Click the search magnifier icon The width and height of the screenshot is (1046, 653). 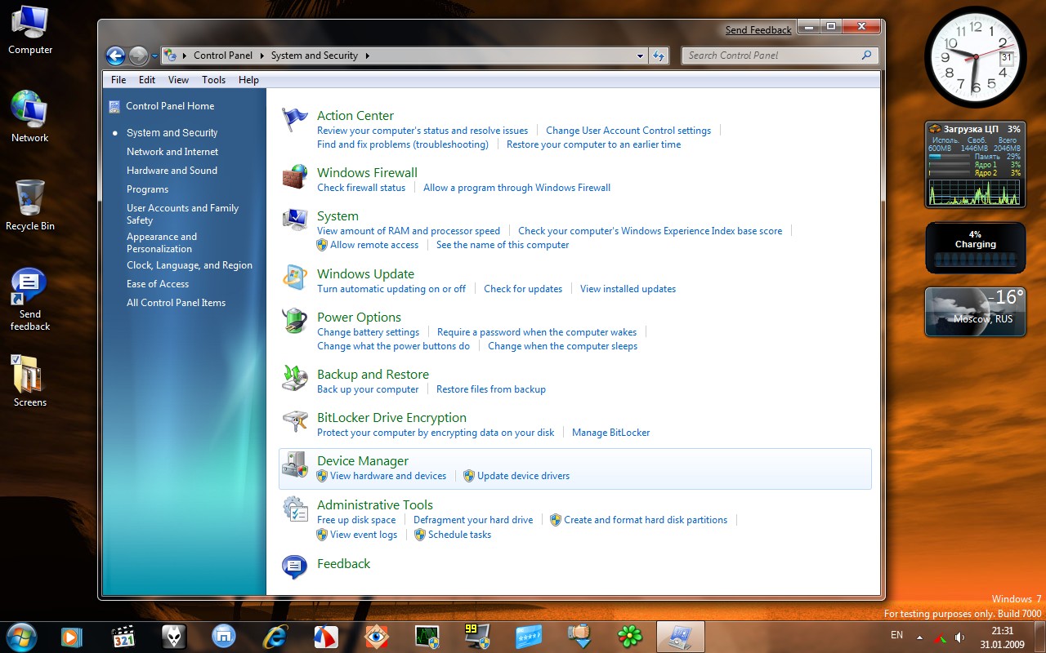click(x=867, y=56)
